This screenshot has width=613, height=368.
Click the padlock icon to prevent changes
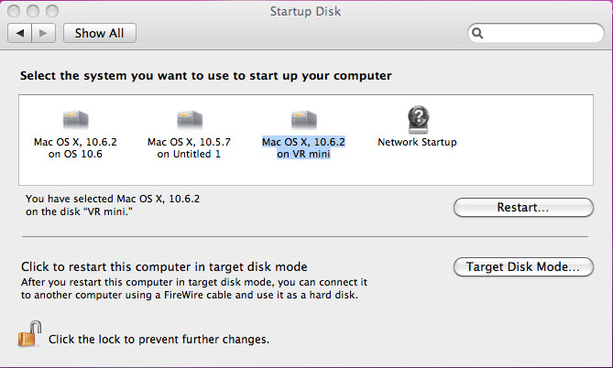[29, 334]
